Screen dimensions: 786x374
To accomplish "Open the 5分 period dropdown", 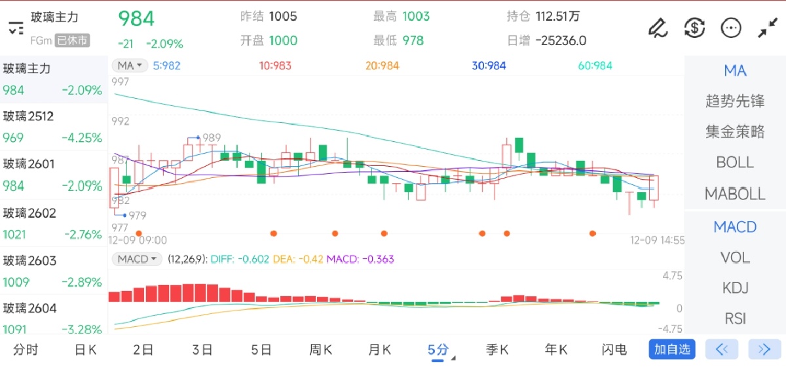I will pyautogui.click(x=440, y=350).
